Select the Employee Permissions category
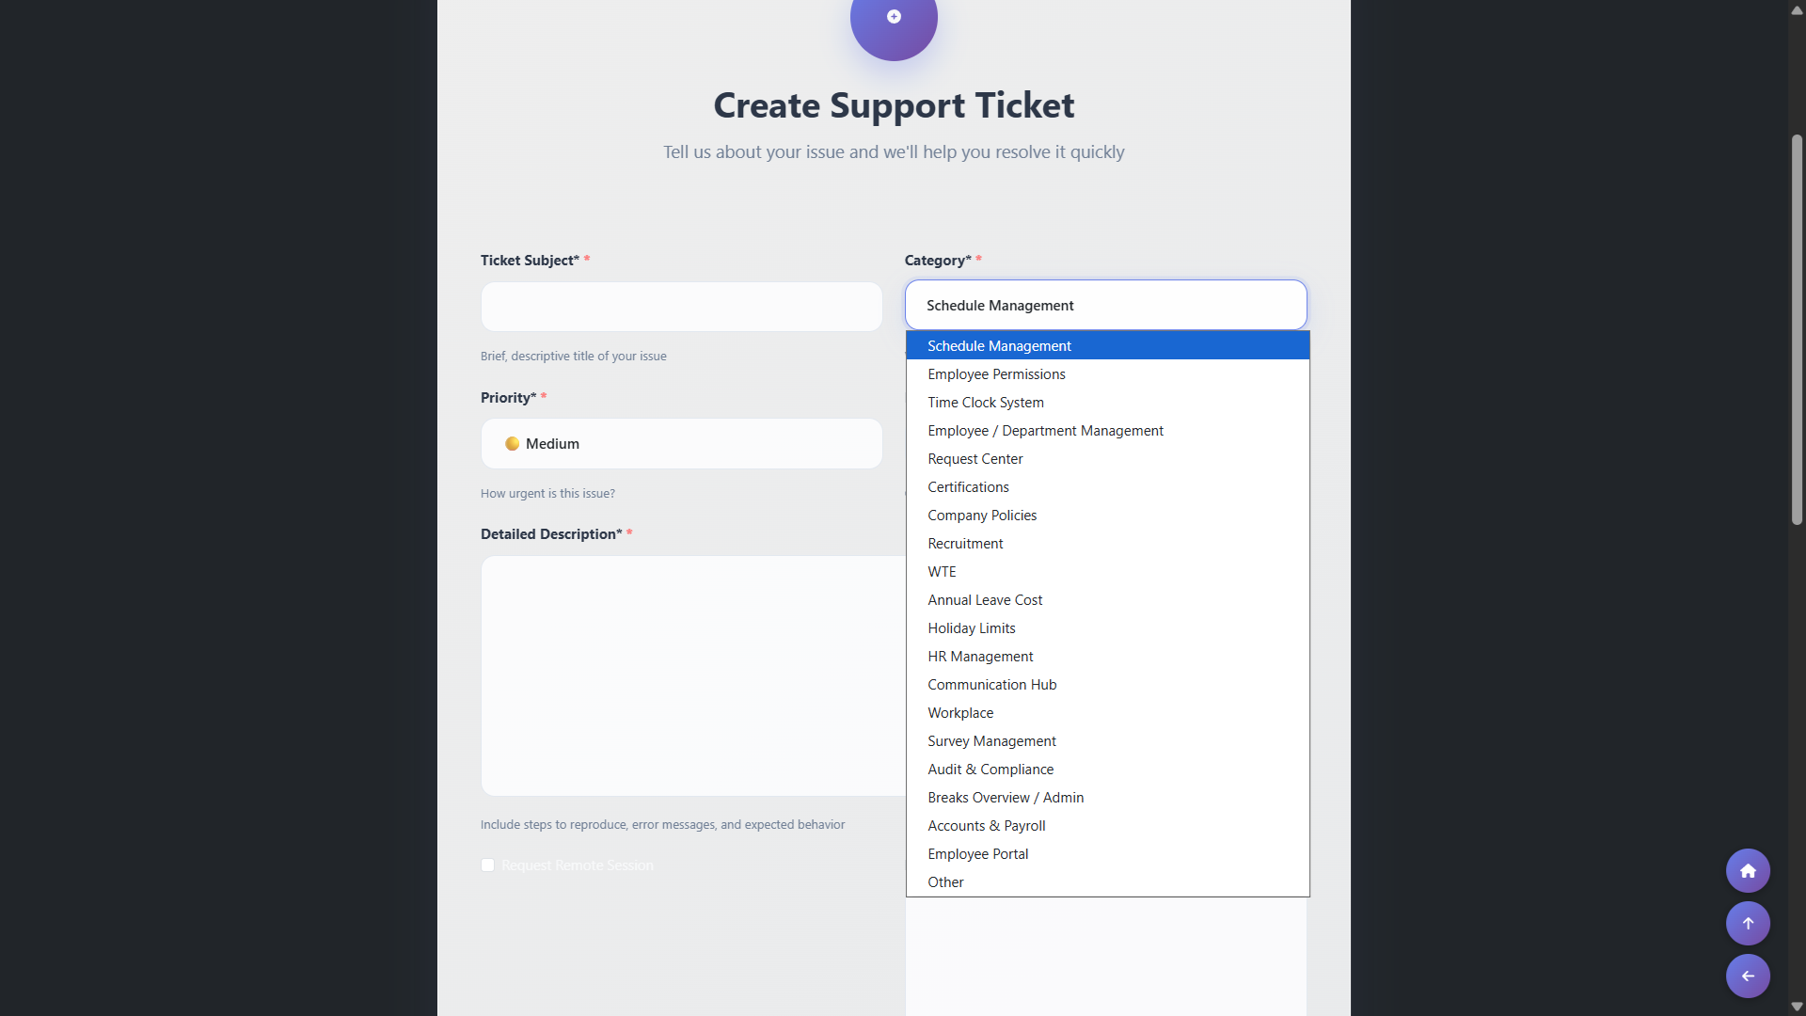1806x1016 pixels. (996, 373)
